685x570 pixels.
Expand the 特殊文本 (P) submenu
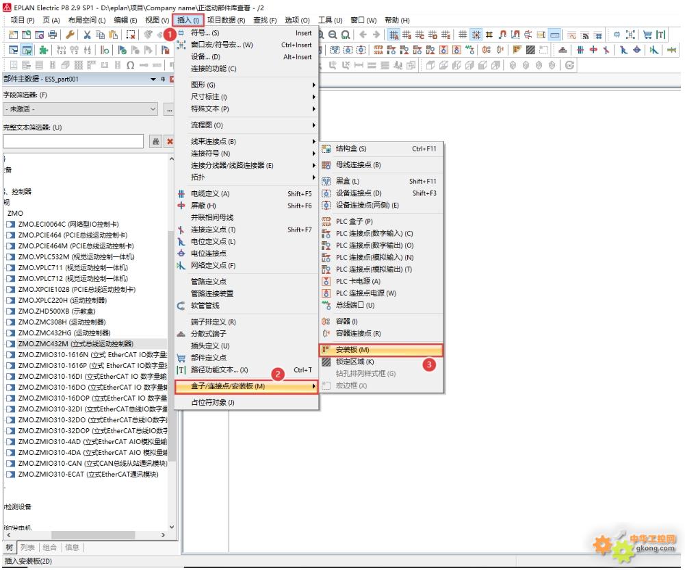pos(247,108)
